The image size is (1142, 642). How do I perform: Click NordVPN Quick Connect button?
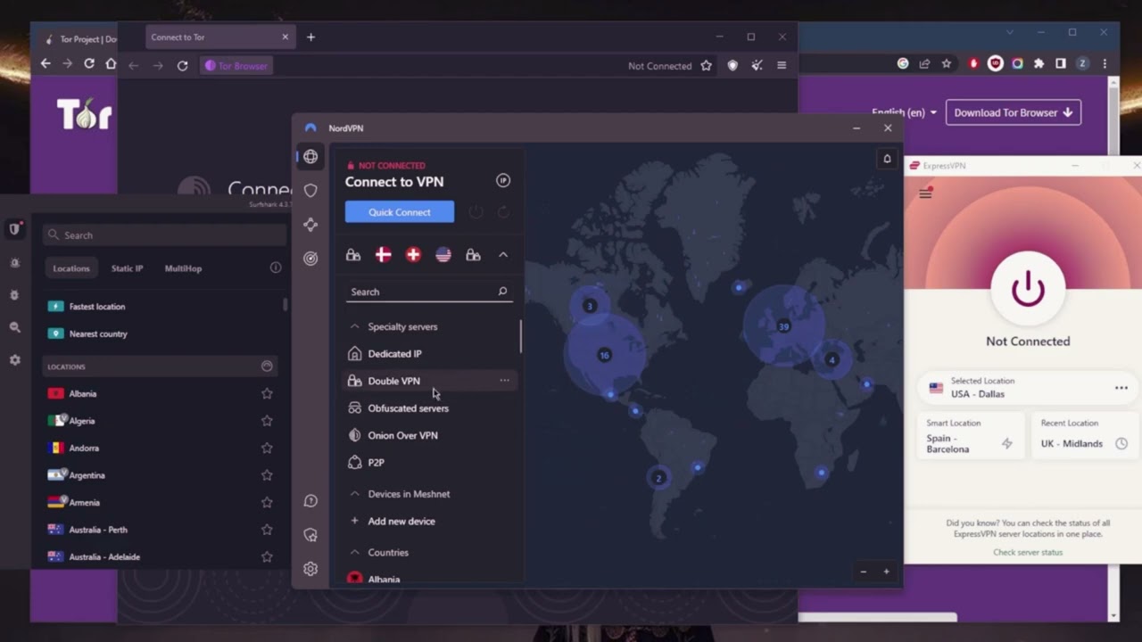tap(400, 212)
